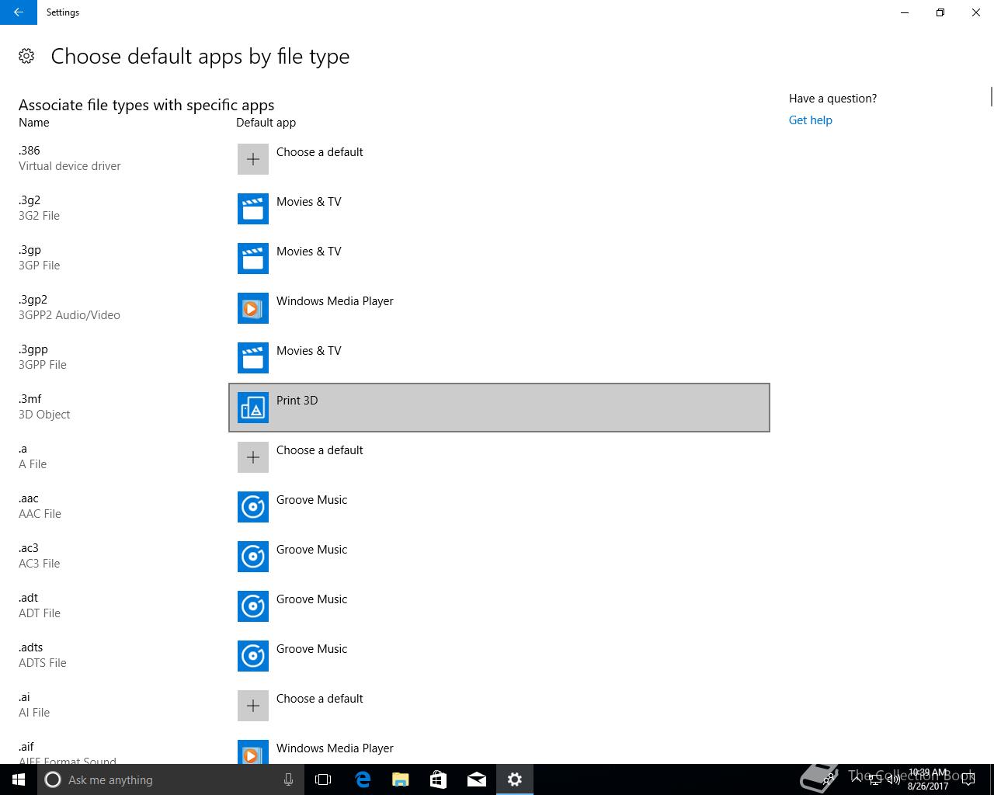Screen dimensions: 994x795
Task: Change the Movies & TV default for .3gp
Action: (308, 252)
